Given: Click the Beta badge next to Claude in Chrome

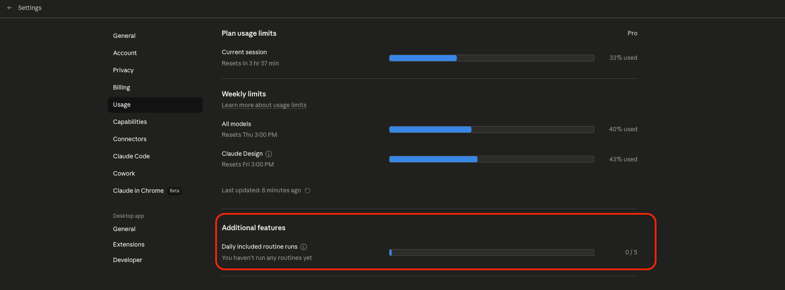Looking at the screenshot, I should (x=175, y=191).
